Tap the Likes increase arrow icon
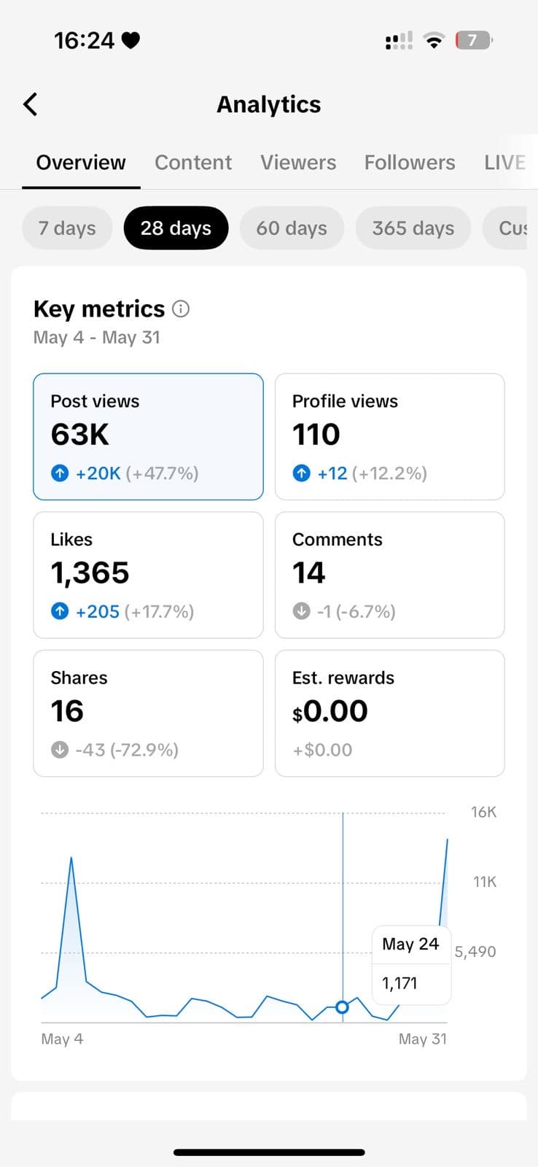The image size is (538, 1167). (60, 611)
